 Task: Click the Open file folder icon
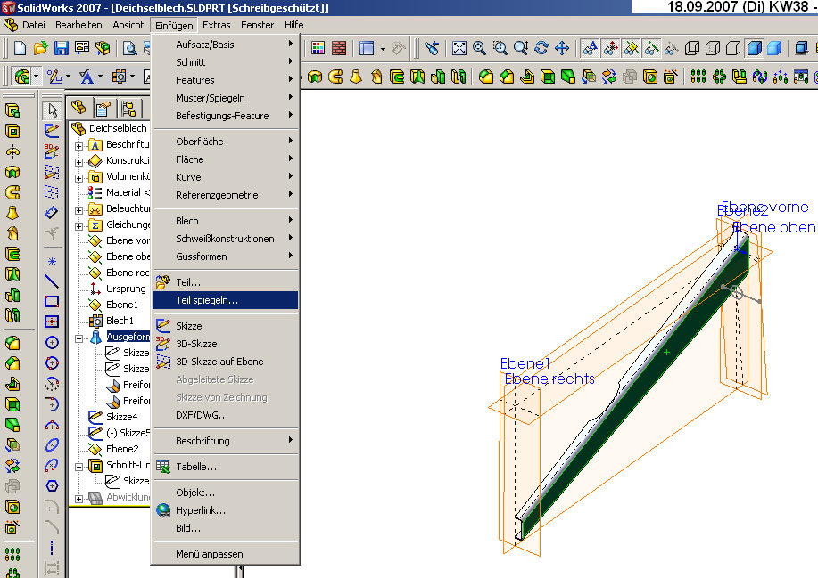(x=40, y=48)
